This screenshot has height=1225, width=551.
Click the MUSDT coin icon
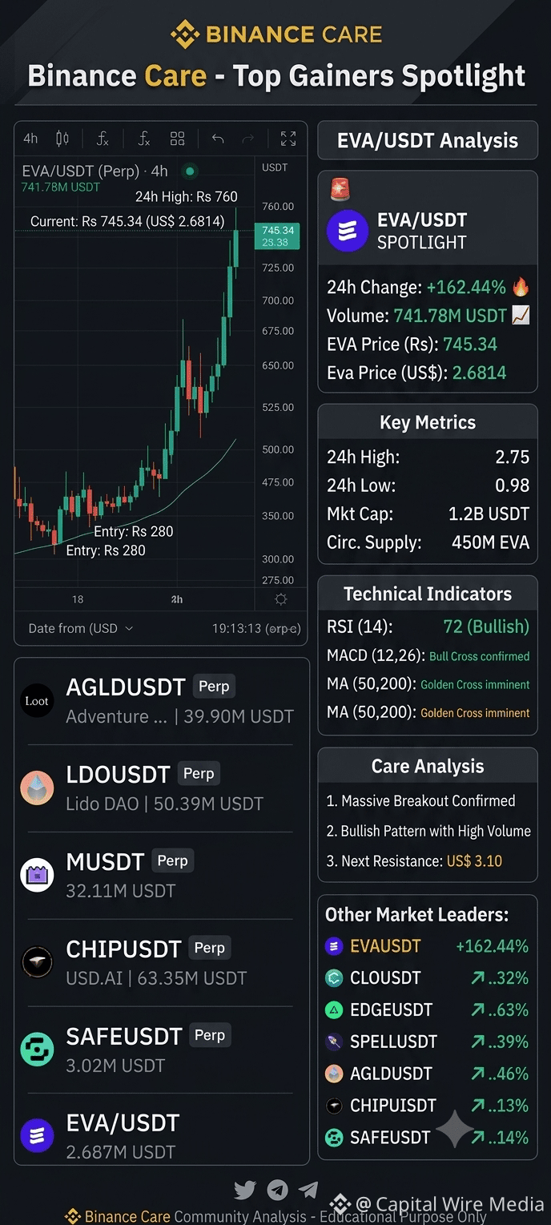click(37, 875)
